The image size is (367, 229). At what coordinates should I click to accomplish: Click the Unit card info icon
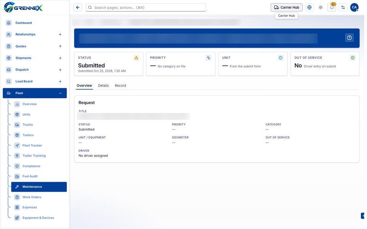pos(280,58)
